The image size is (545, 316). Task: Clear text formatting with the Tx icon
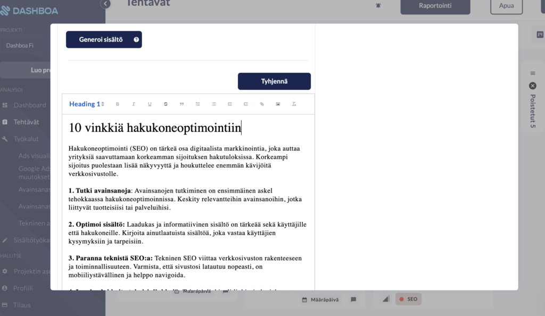coord(294,104)
